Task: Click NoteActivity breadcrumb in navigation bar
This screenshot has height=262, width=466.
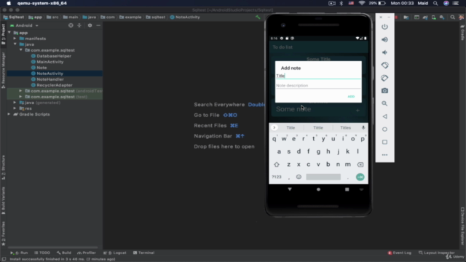Action: 185,17
